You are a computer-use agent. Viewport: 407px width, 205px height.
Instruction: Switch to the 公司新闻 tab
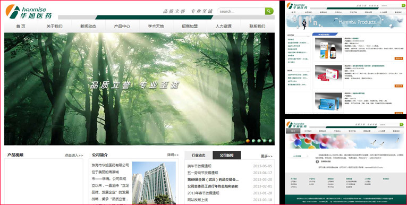[226, 155]
